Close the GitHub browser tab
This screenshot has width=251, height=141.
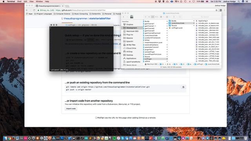tap(63, 6)
